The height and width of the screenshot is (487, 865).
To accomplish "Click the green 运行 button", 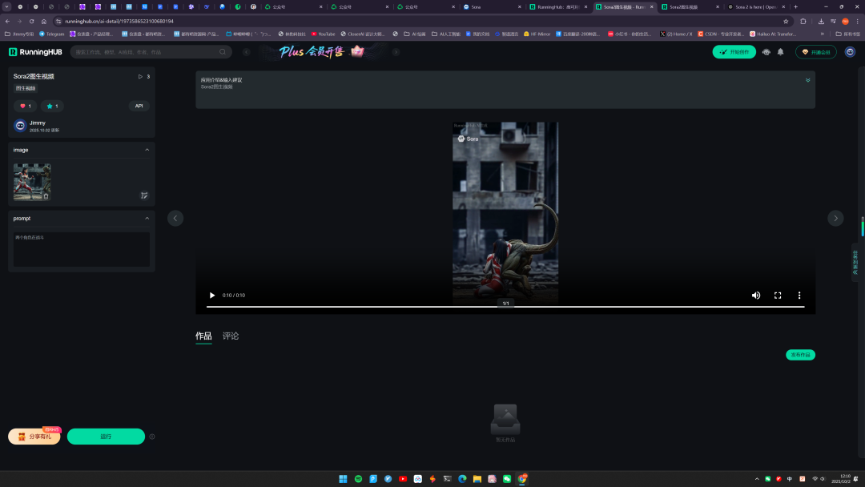I will [x=106, y=437].
